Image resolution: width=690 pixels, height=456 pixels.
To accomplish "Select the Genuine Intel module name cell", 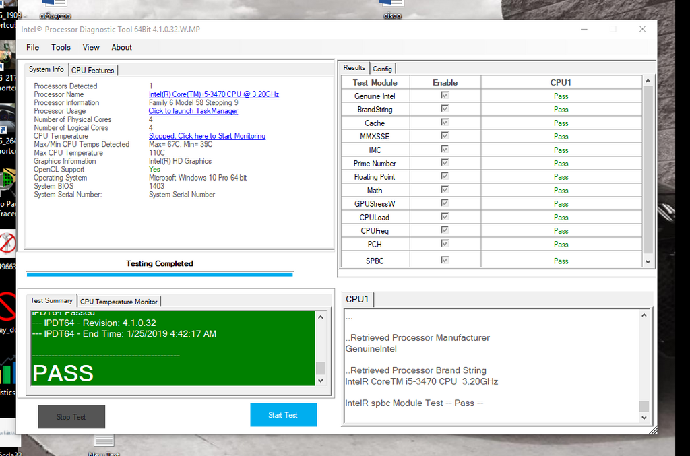I will pyautogui.click(x=375, y=96).
